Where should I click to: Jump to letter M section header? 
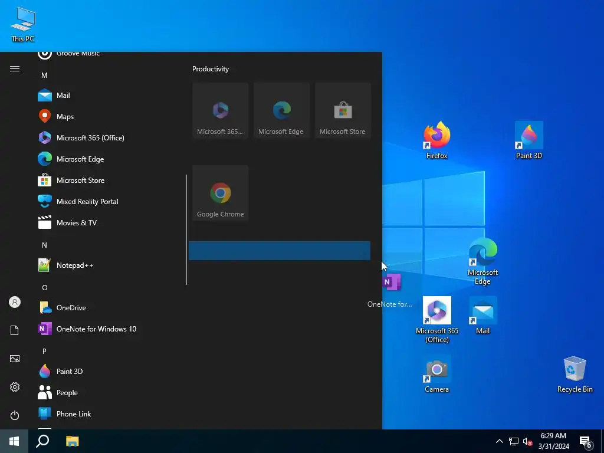(44, 75)
